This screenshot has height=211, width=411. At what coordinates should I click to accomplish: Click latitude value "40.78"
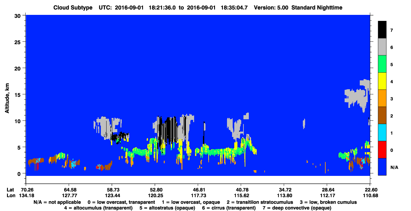241,190
